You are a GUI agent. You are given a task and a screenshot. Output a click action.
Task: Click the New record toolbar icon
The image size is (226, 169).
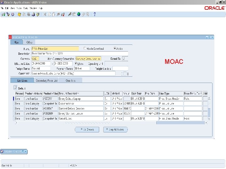[3, 14]
